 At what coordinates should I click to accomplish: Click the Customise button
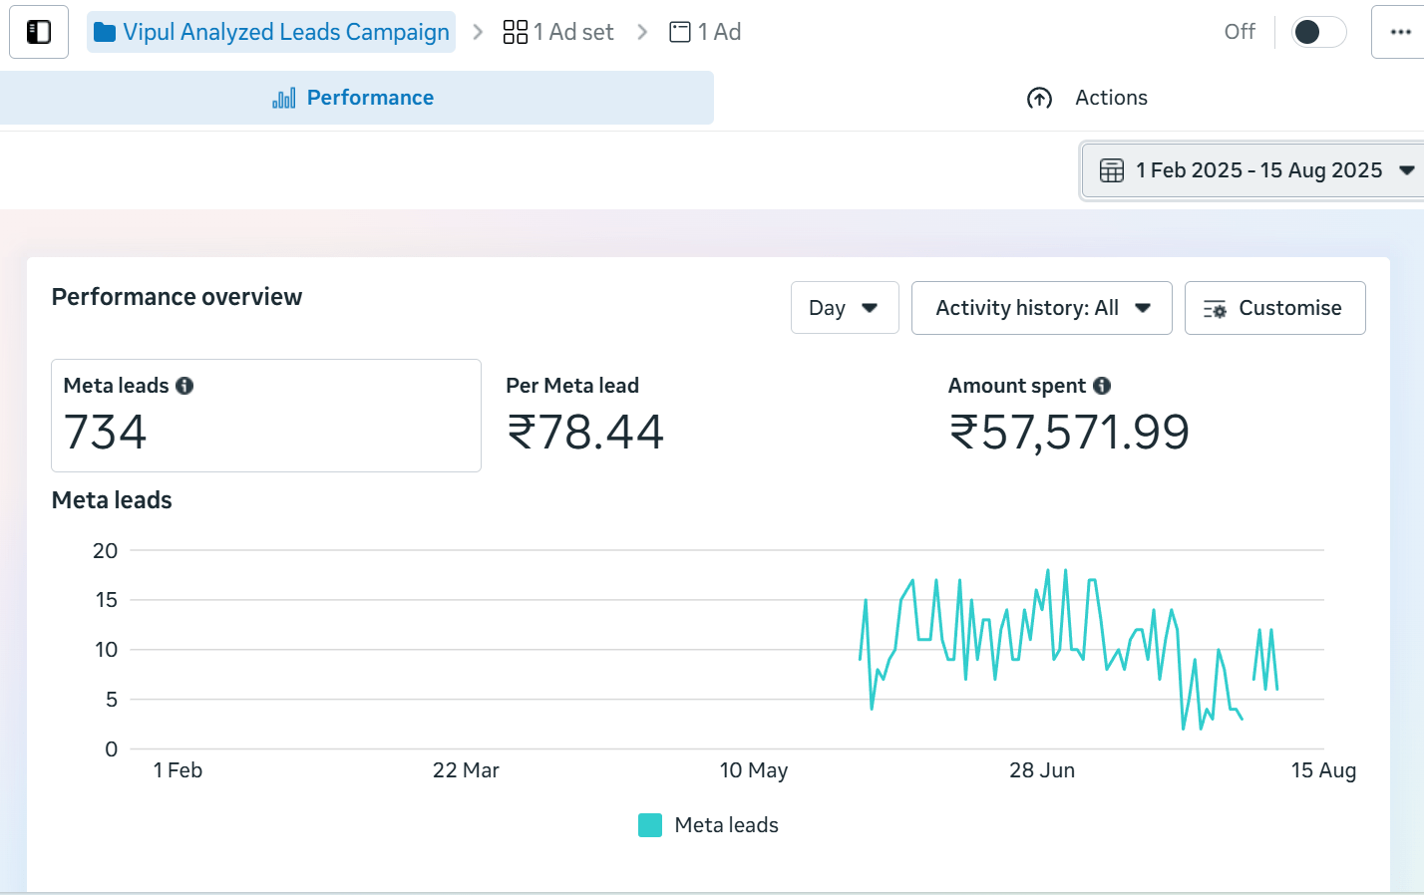1274,308
